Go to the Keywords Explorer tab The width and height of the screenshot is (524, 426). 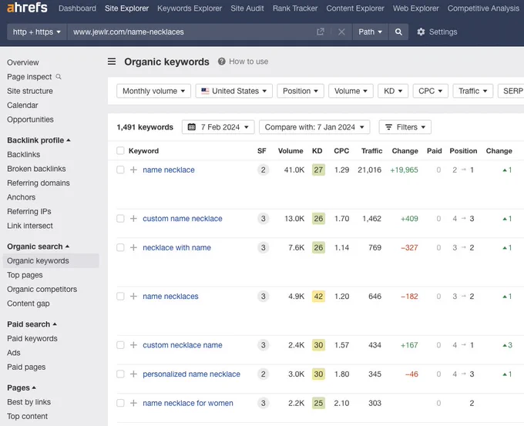point(190,8)
